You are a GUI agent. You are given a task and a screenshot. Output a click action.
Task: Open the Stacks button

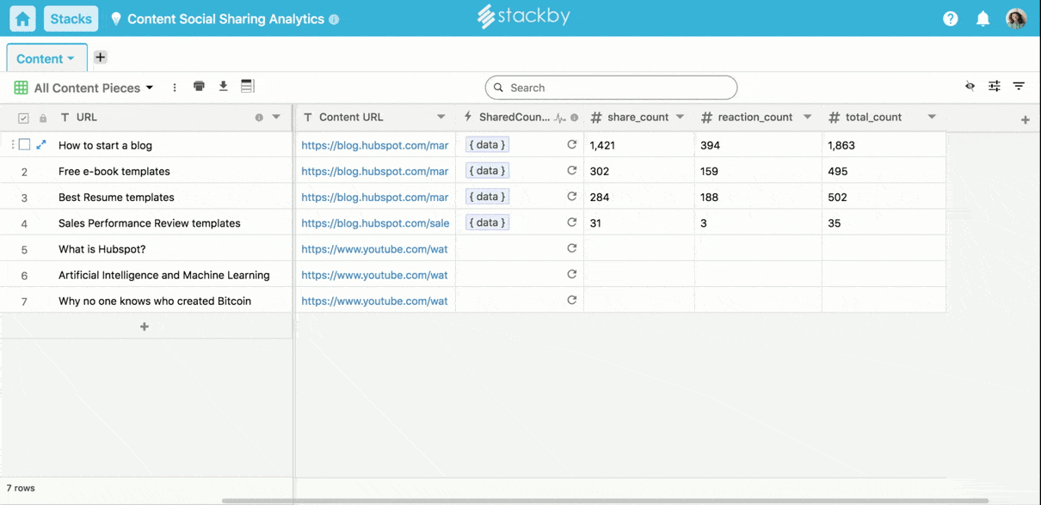pos(71,19)
